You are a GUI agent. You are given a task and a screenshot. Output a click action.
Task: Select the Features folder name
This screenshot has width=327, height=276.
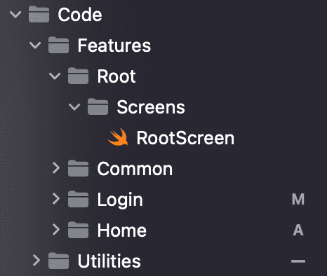pyautogui.click(x=114, y=46)
